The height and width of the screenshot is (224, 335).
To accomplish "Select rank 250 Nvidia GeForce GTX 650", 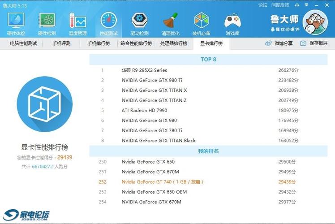I will pyautogui.click(x=208, y=162).
